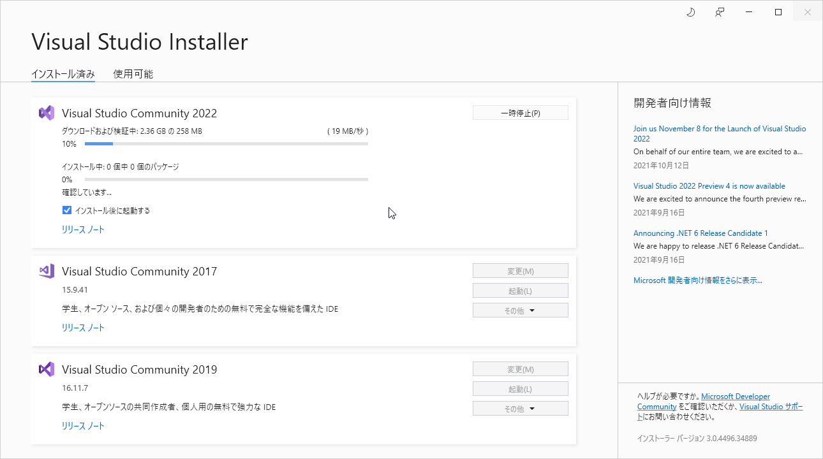This screenshot has width=823, height=459.
Task: Click the Visual Studio Community 2017 logo
Action: [x=46, y=271]
